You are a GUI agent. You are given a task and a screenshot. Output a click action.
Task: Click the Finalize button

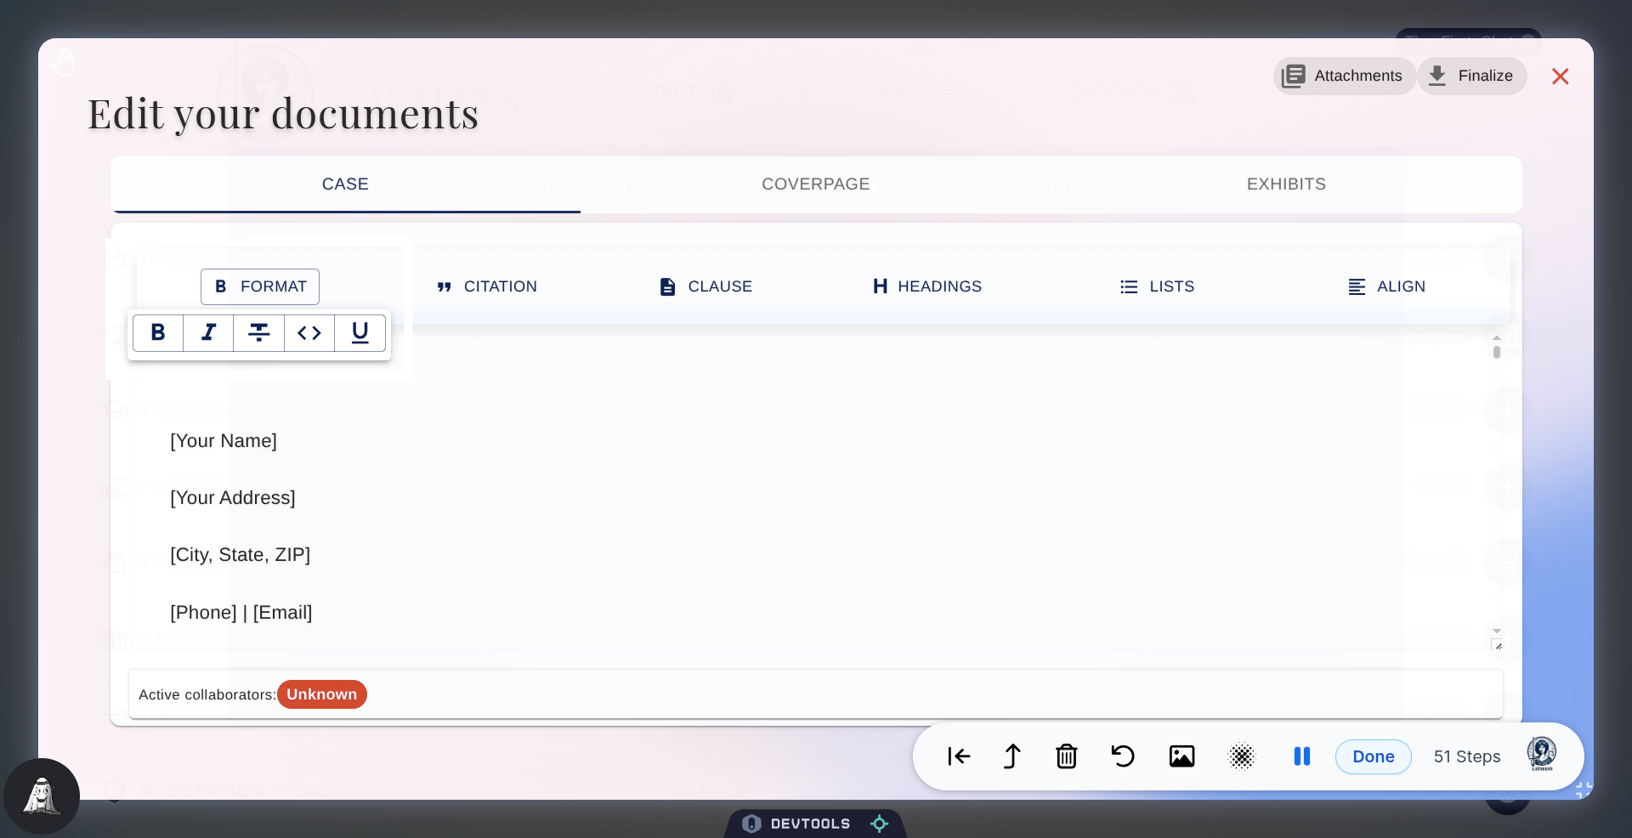point(1472,76)
